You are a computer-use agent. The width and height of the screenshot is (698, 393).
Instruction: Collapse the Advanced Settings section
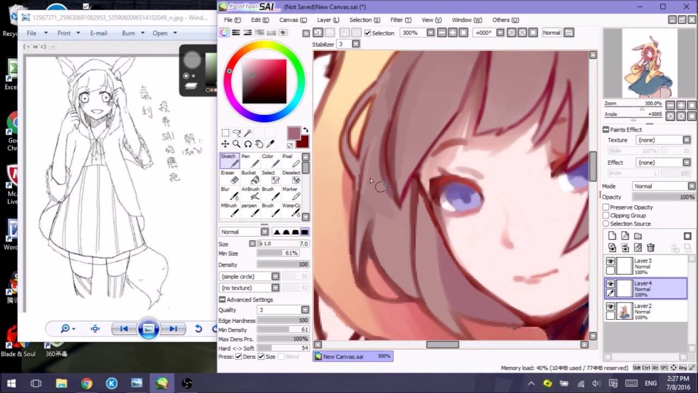point(222,300)
